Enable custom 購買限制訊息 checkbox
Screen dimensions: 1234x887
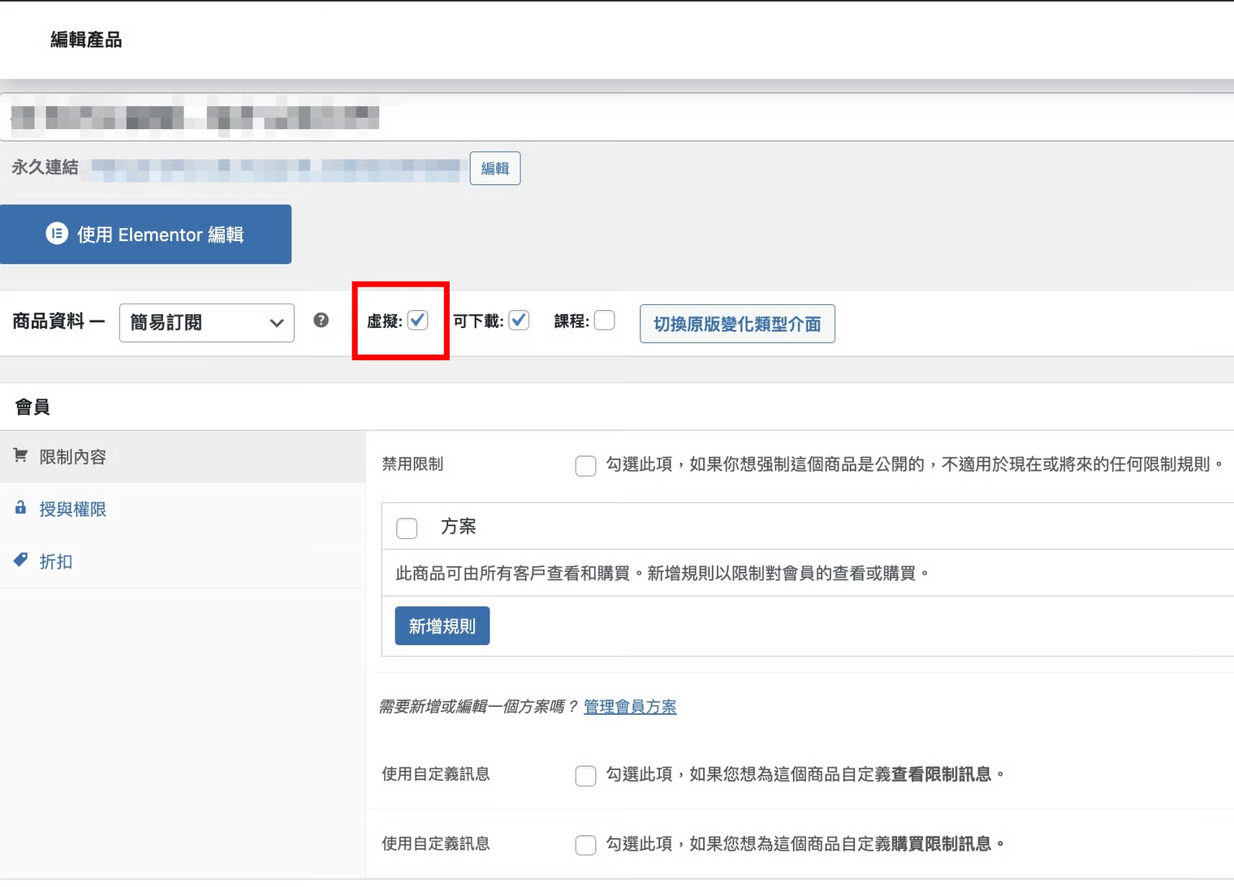585,846
